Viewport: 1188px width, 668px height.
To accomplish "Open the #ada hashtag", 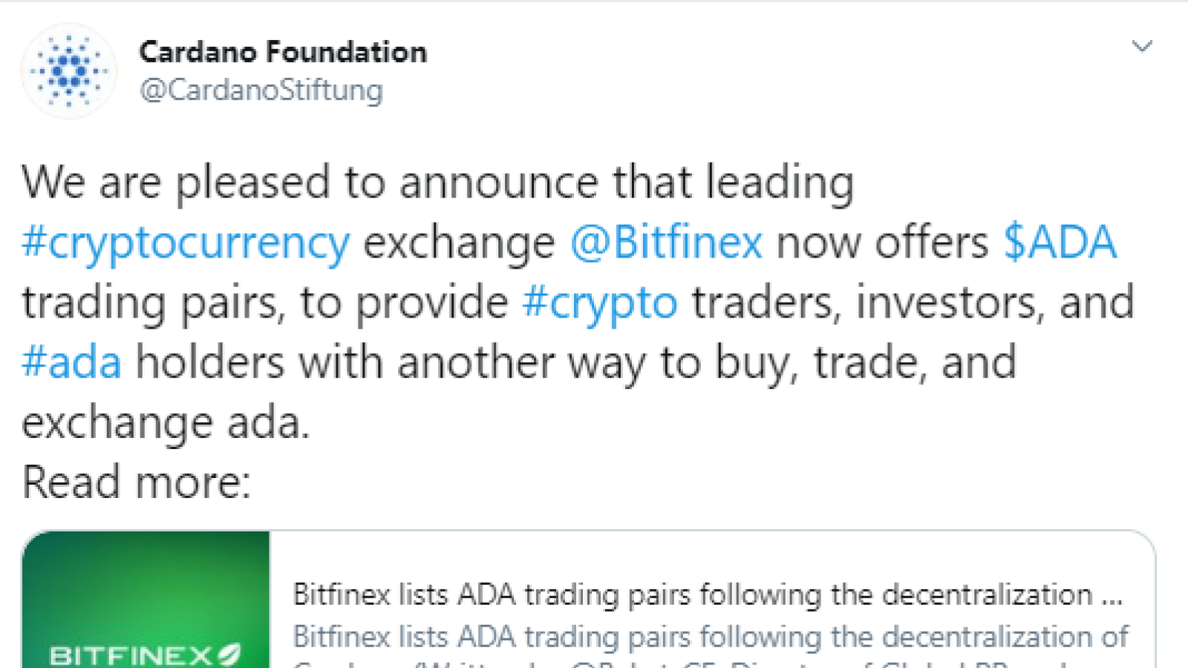I will point(71,362).
